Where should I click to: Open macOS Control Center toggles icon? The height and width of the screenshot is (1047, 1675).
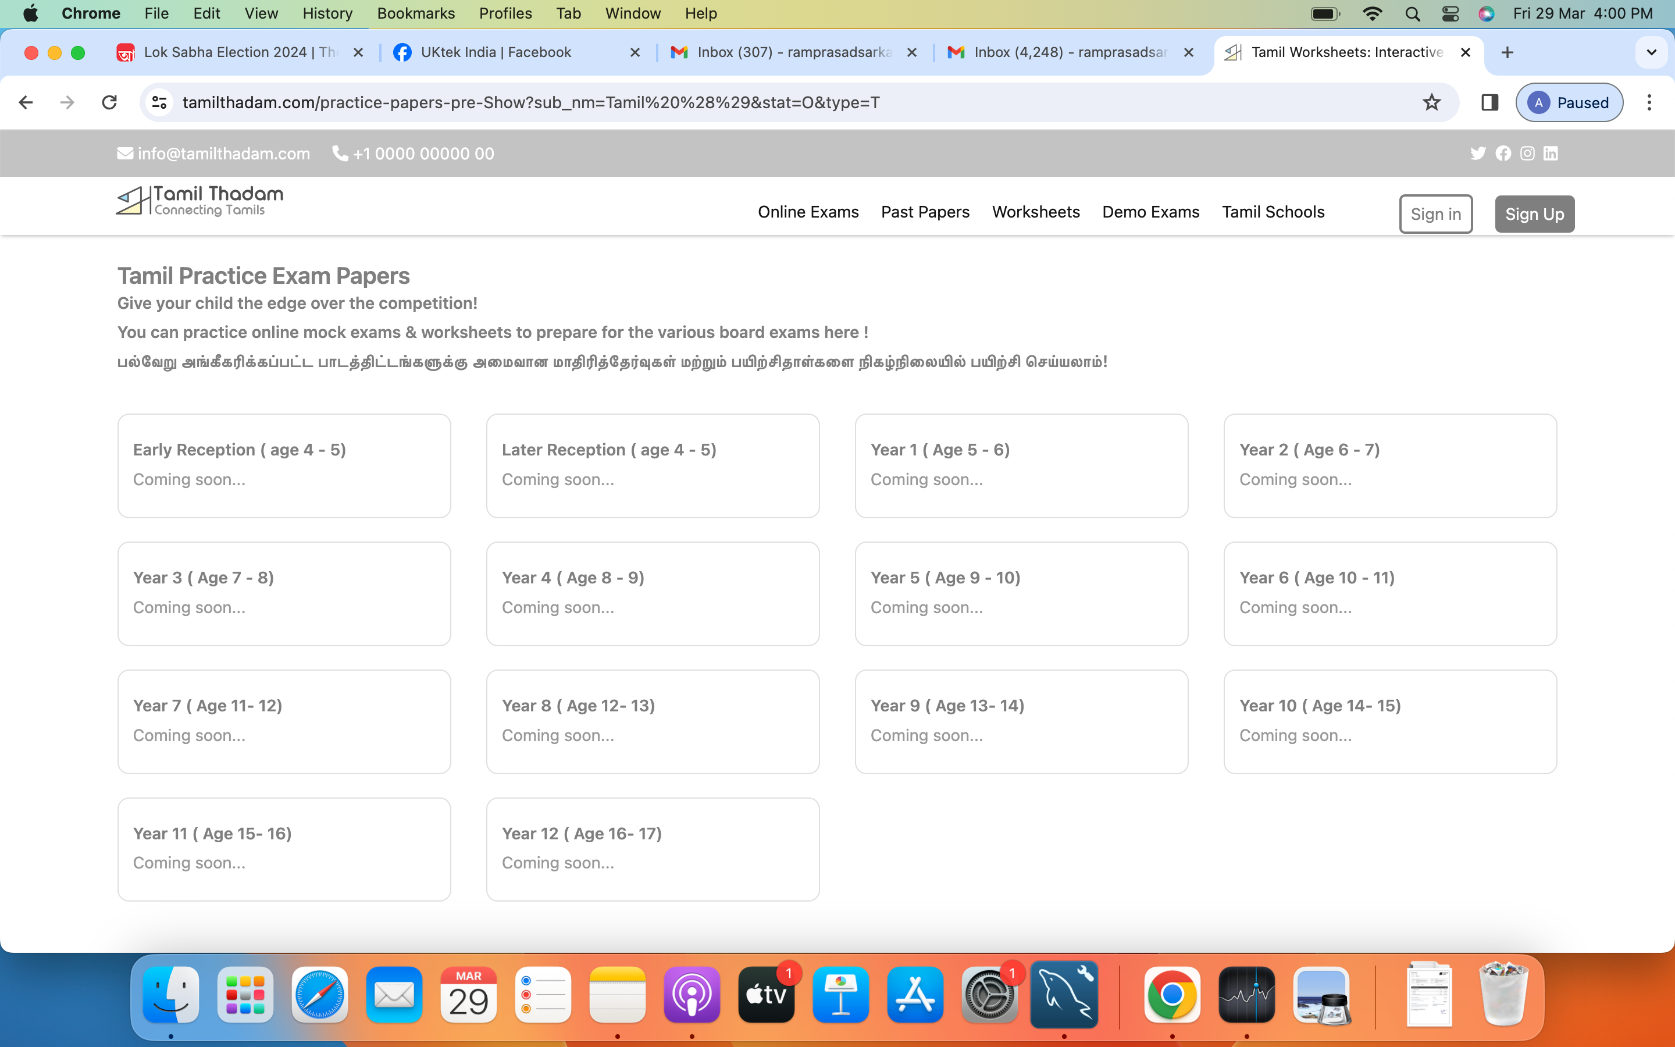[1450, 13]
